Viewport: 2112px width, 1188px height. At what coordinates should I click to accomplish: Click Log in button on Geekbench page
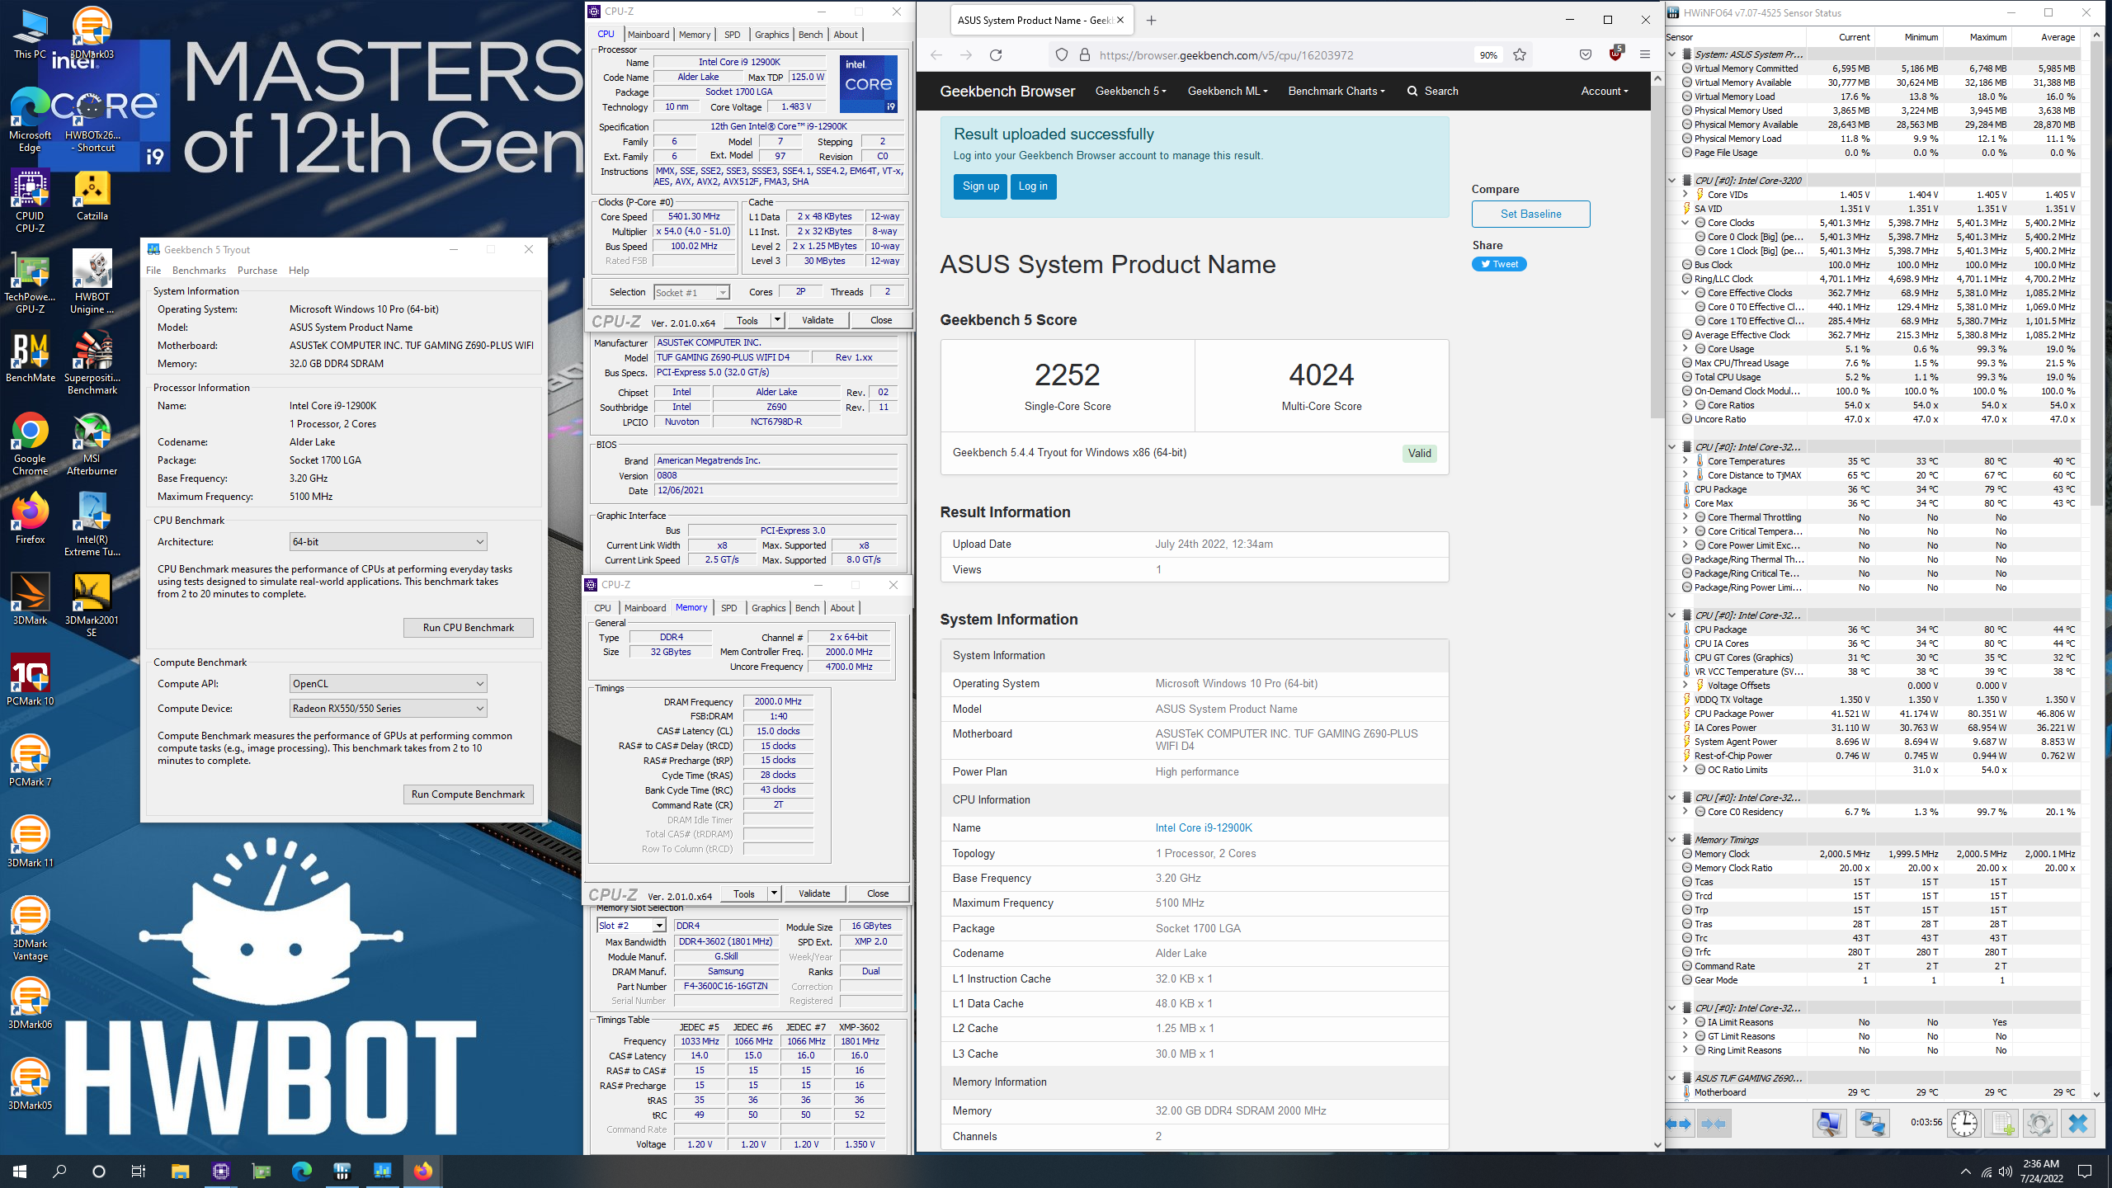coord(1033,186)
